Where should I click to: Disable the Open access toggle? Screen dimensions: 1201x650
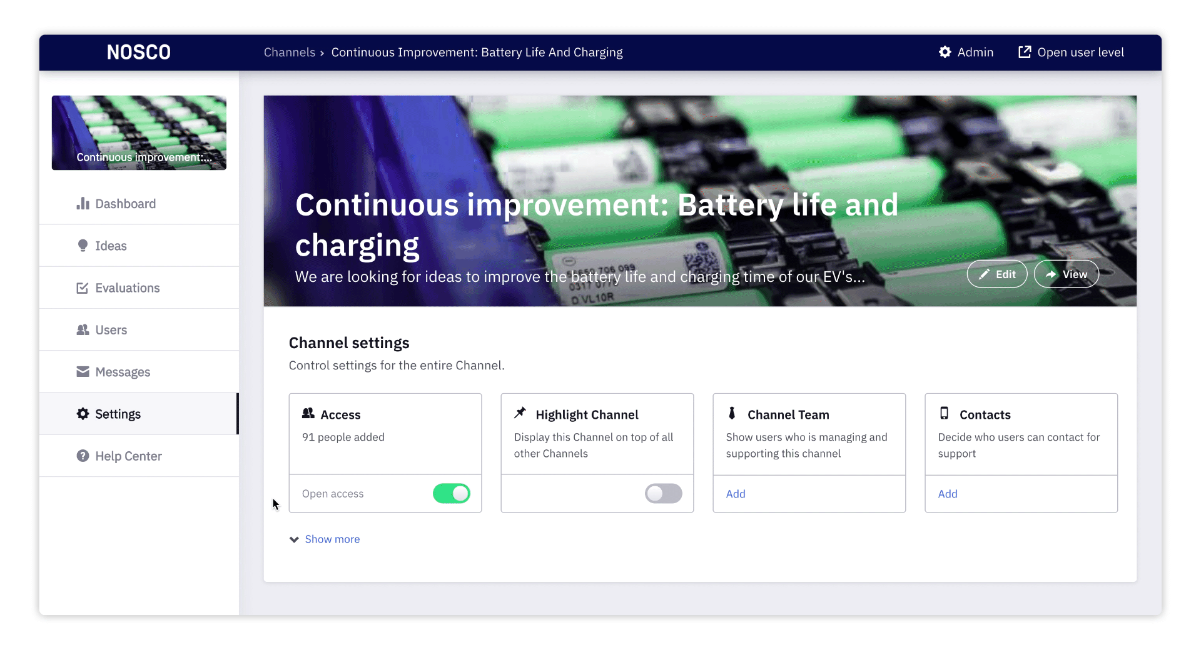point(451,494)
